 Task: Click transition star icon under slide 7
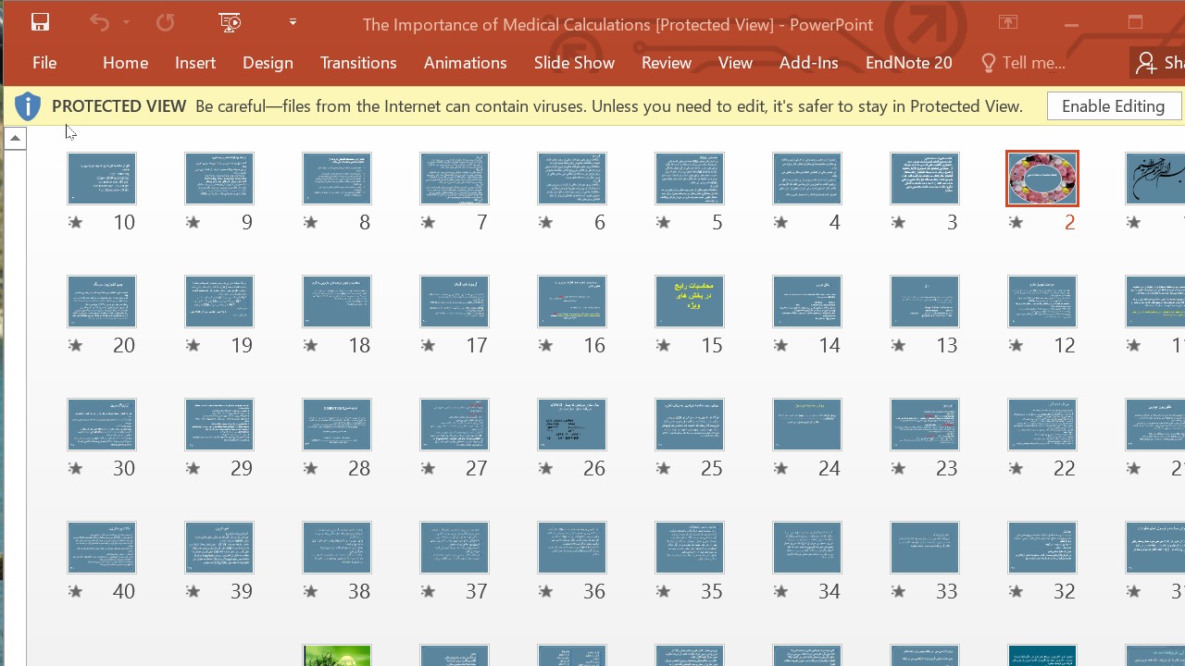point(428,222)
